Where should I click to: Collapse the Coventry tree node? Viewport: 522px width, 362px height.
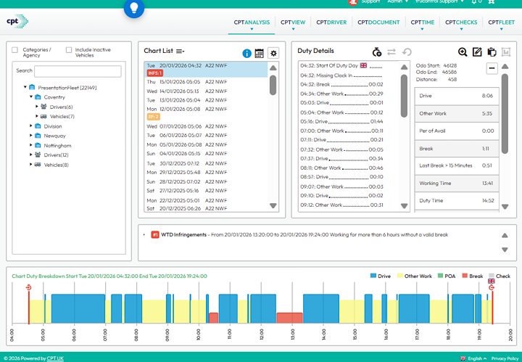click(31, 96)
